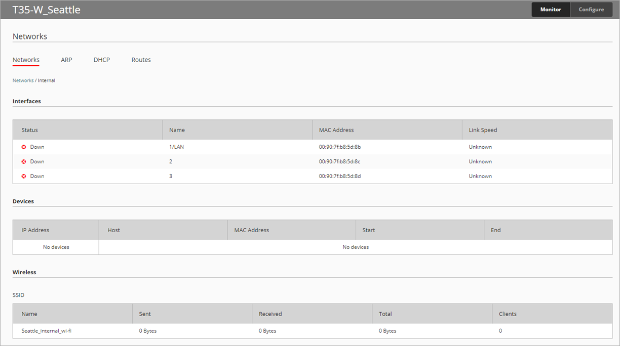Click the Link Speed column header
Image resolution: width=620 pixels, height=346 pixels.
tap(483, 130)
